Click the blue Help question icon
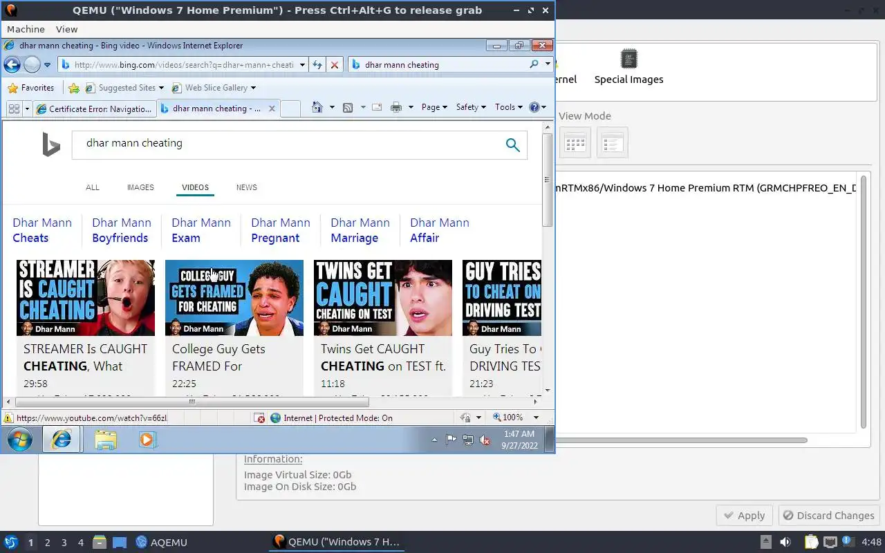 (534, 107)
